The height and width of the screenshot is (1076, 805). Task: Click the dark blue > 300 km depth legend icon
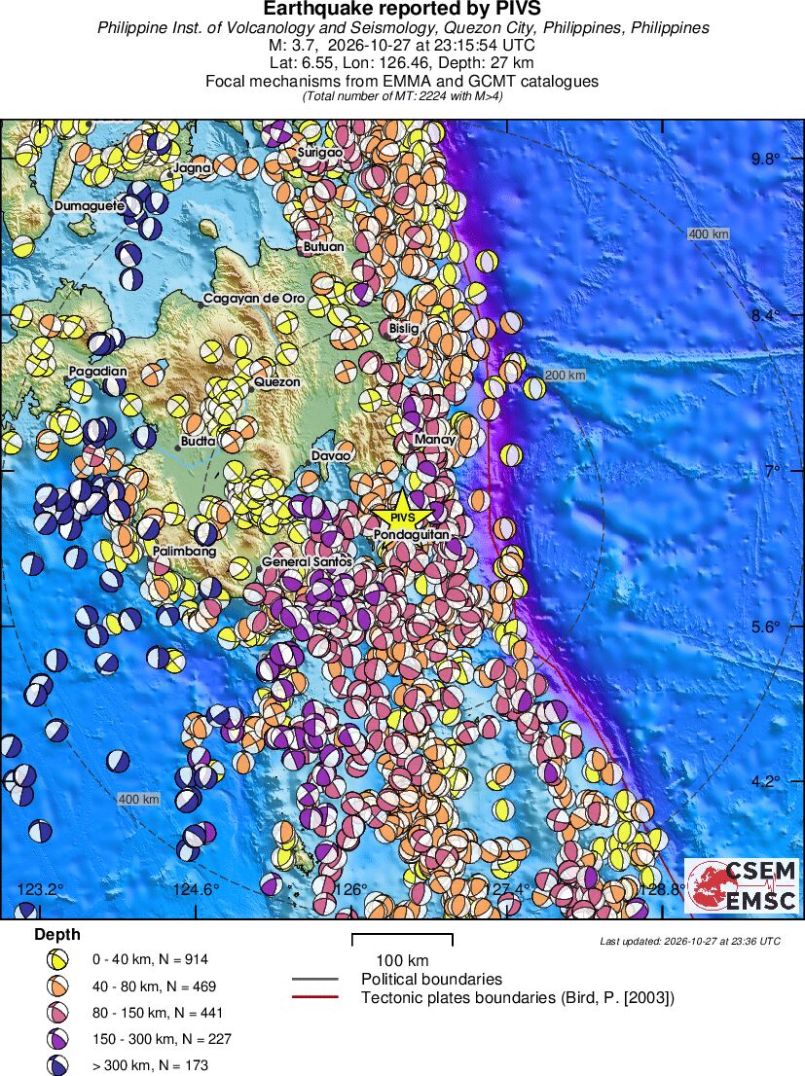[57, 1065]
